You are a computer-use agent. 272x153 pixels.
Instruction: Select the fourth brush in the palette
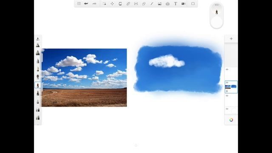[38, 61]
